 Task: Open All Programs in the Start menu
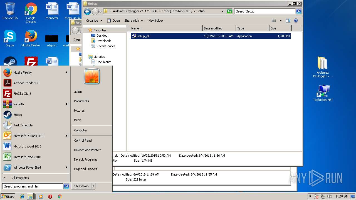(36, 178)
